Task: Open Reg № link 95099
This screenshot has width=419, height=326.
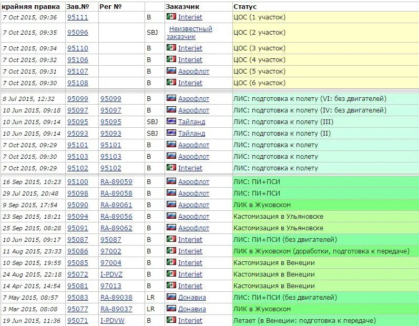Action: 110,99
